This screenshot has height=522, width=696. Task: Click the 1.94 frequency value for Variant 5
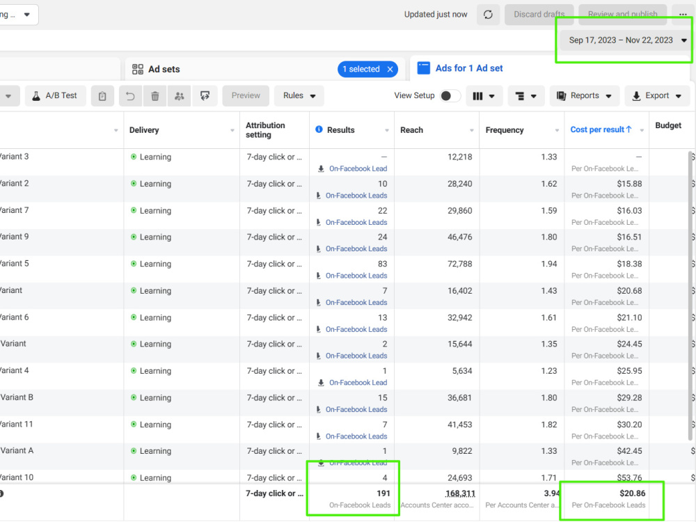coord(548,264)
